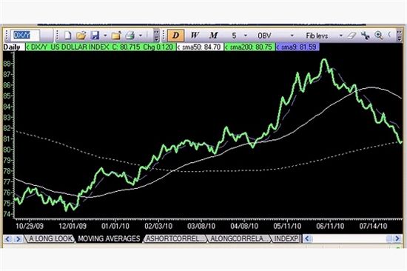This screenshot has height=271, width=407.
Task: Click the new blank chart icon
Action: pyautogui.click(x=67, y=36)
